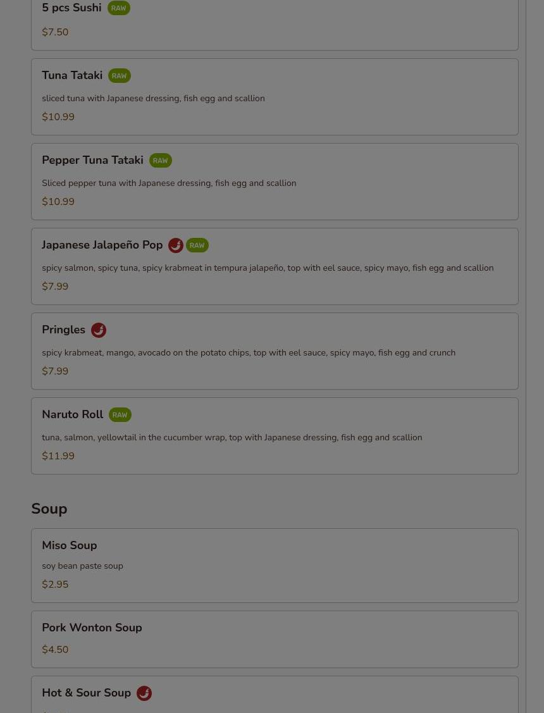This screenshot has height=713, width=544.
Task: Choose the Pringles appetizer card
Action: click(x=275, y=351)
